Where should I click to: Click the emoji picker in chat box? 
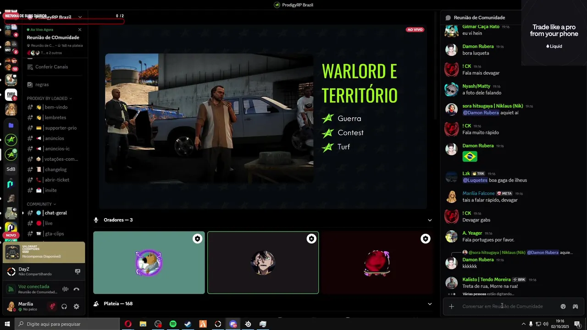(563, 306)
